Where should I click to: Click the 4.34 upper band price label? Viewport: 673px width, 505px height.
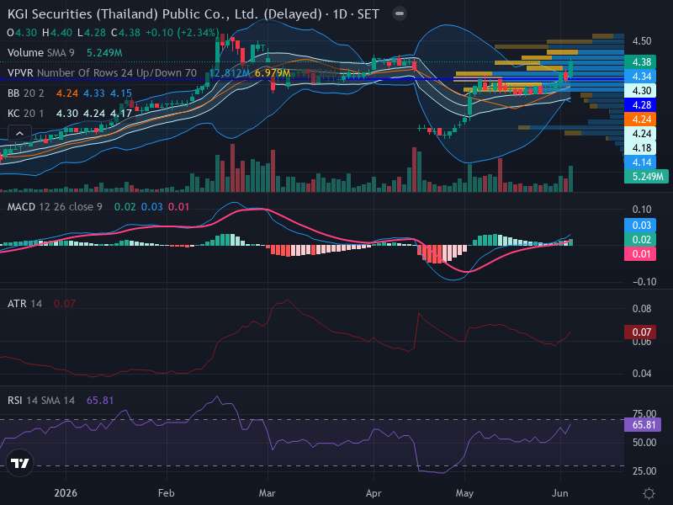[x=640, y=77]
